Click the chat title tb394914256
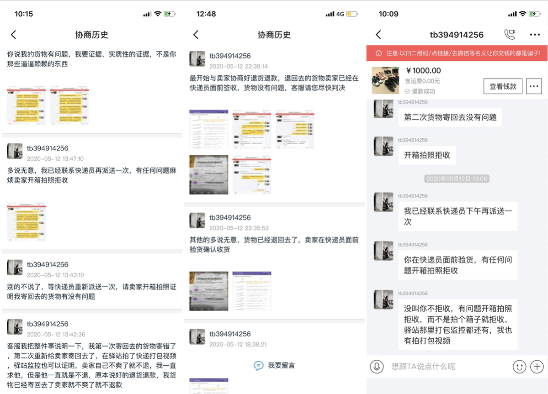 [x=457, y=35]
